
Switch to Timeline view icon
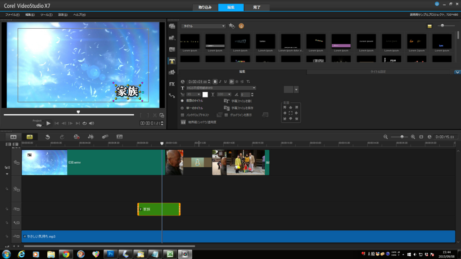coord(30,137)
